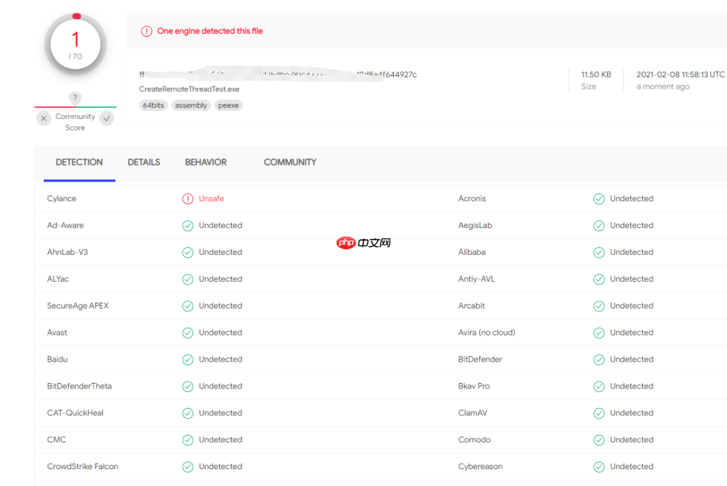Click the CreateRemoteThreadTest.exe file name

point(189,89)
